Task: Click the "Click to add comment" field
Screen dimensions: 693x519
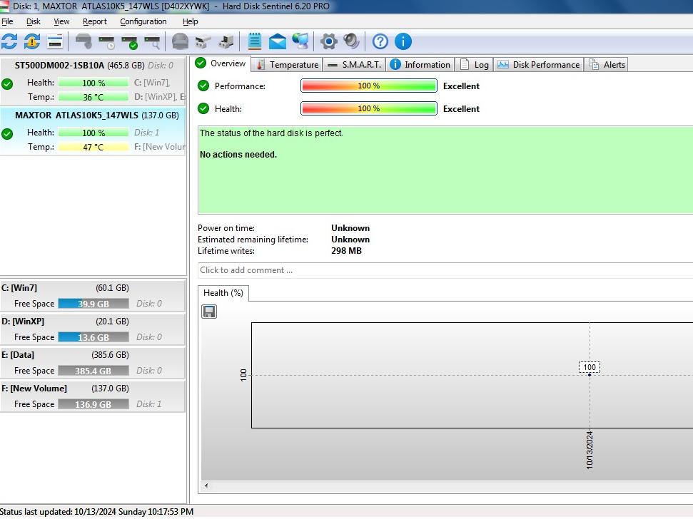Action: tap(445, 270)
